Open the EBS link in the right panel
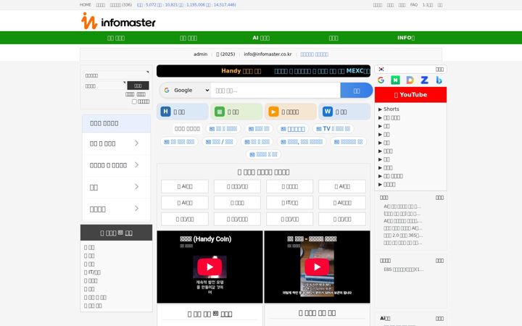Image resolution: width=522 pixels, height=326 pixels. tap(404, 269)
